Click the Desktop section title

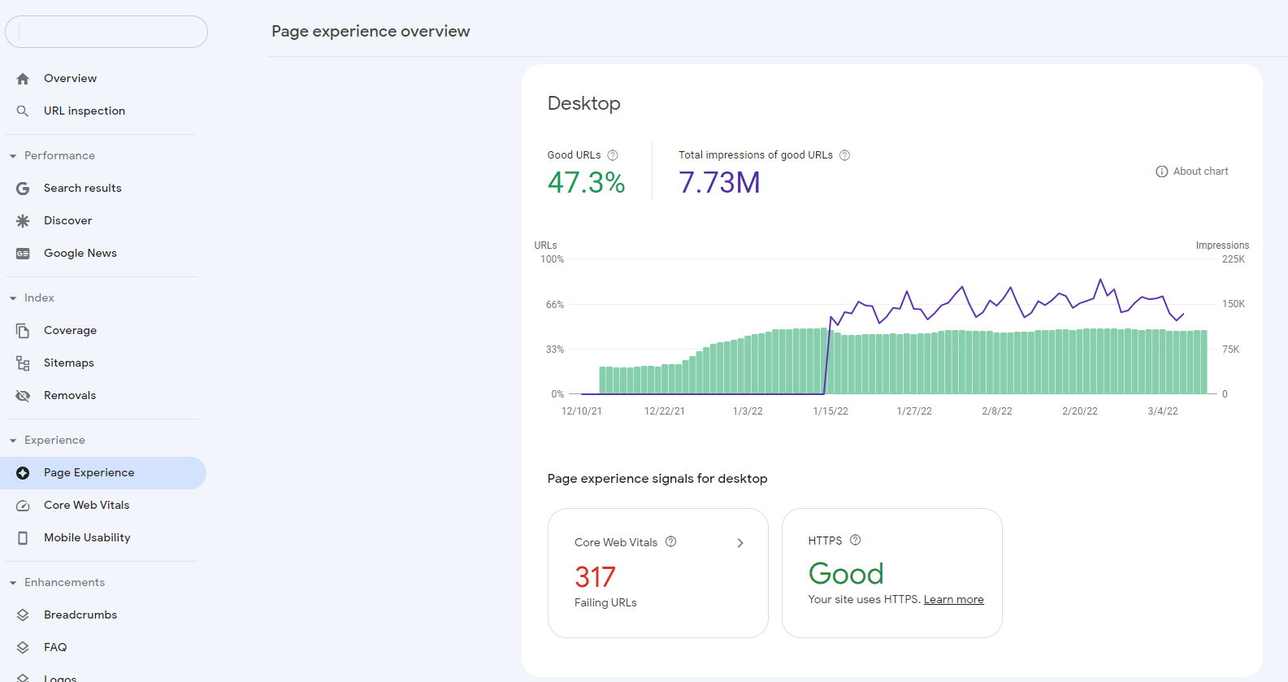pyautogui.click(x=583, y=104)
